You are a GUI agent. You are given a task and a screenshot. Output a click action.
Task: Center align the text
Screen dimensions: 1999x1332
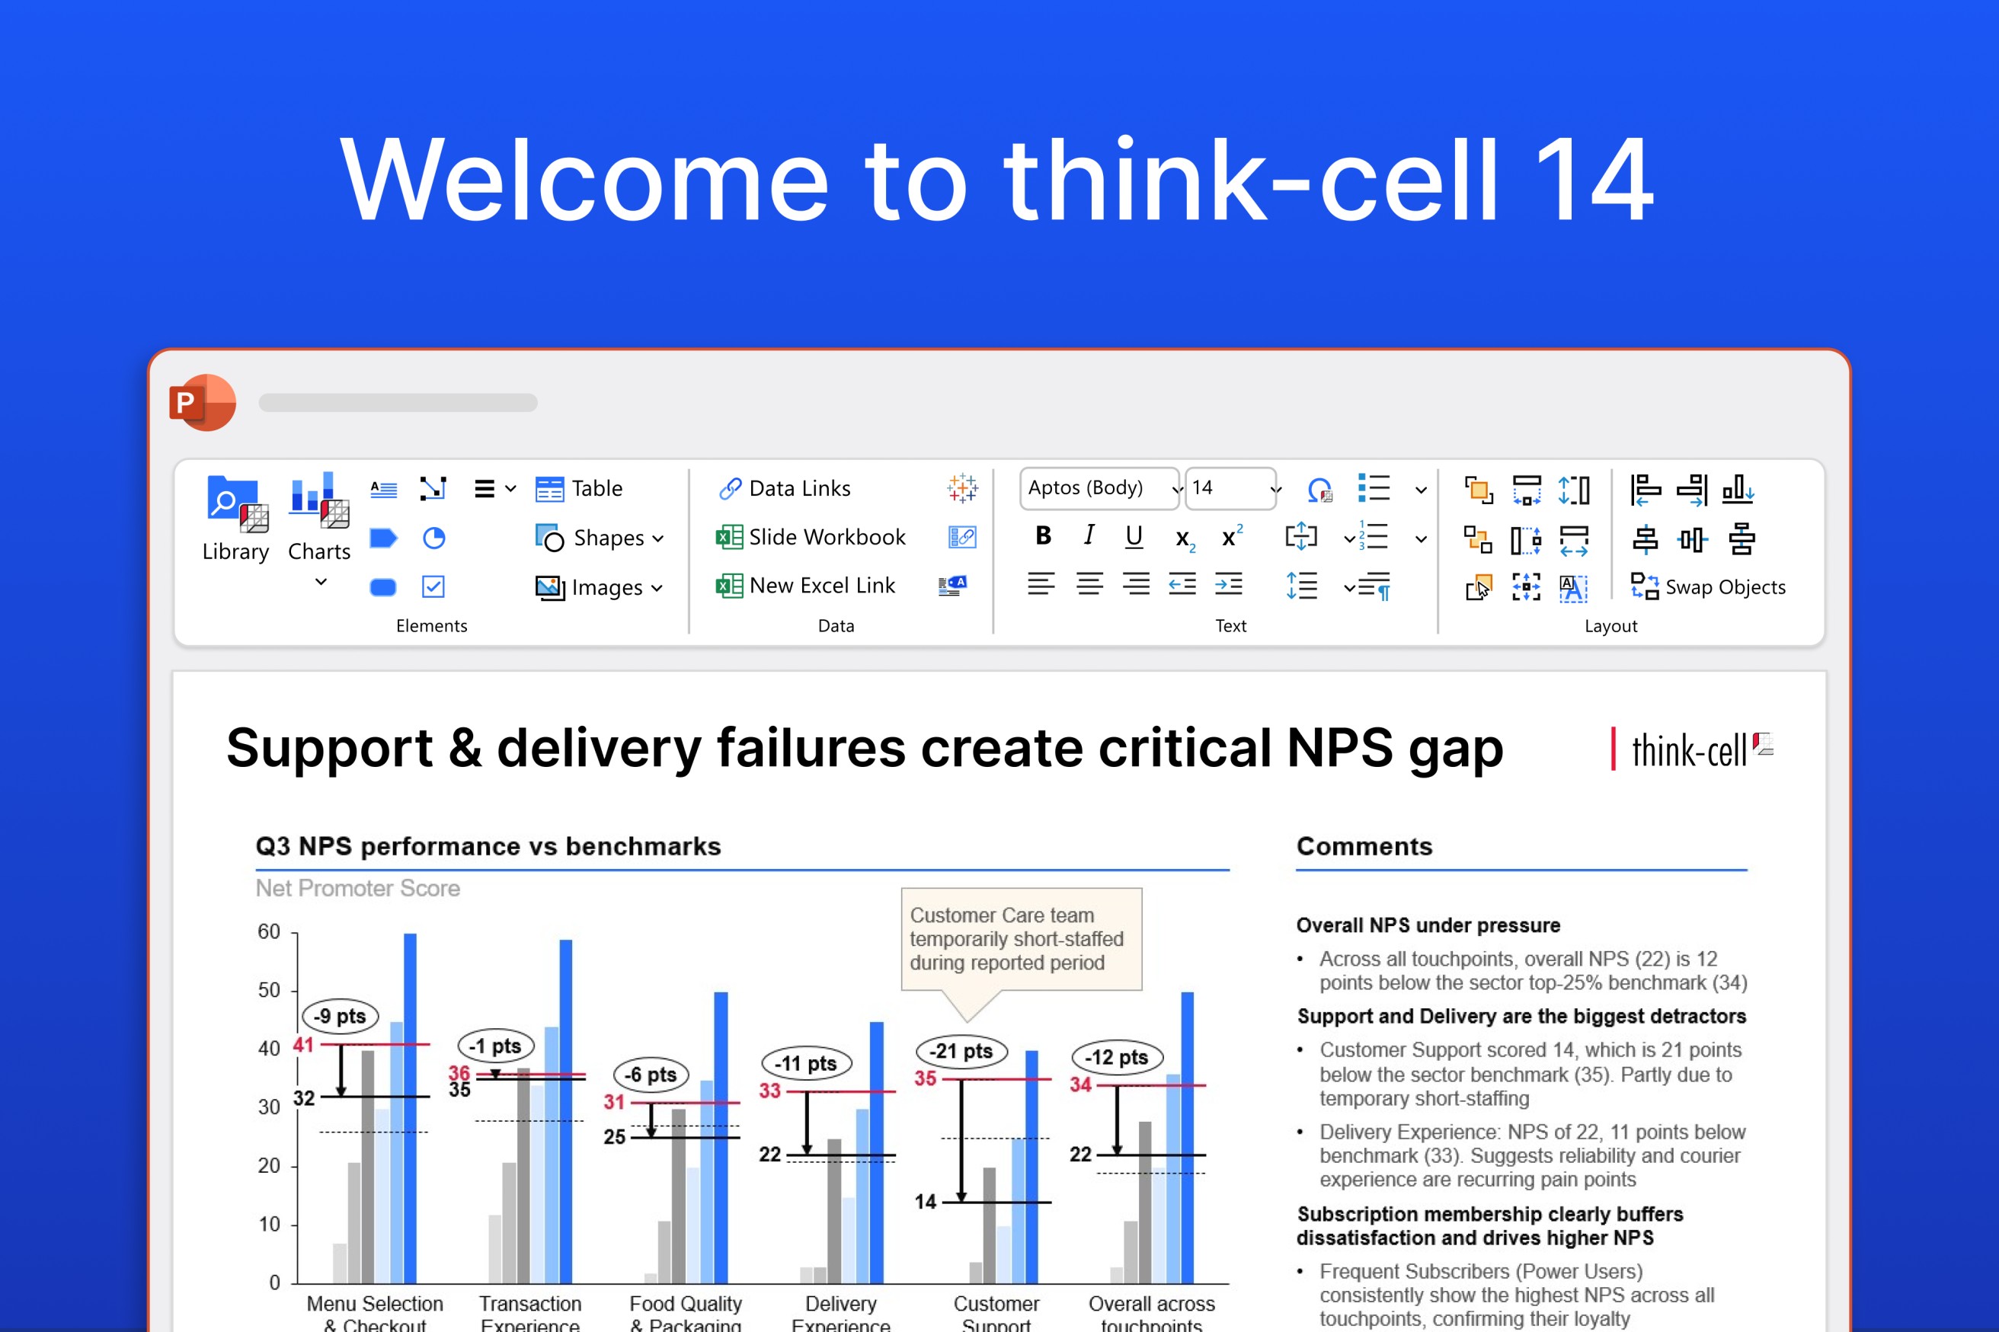coord(1089,584)
